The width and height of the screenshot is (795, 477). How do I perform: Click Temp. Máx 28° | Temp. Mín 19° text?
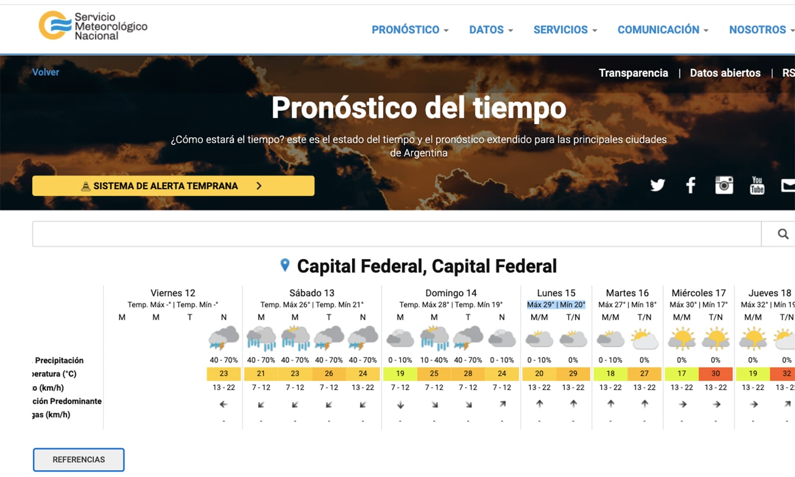(x=451, y=305)
